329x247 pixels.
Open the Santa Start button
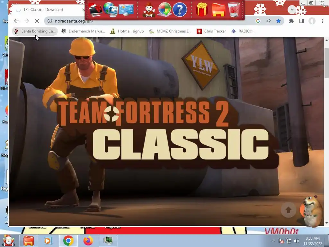pyautogui.click(x=8, y=241)
